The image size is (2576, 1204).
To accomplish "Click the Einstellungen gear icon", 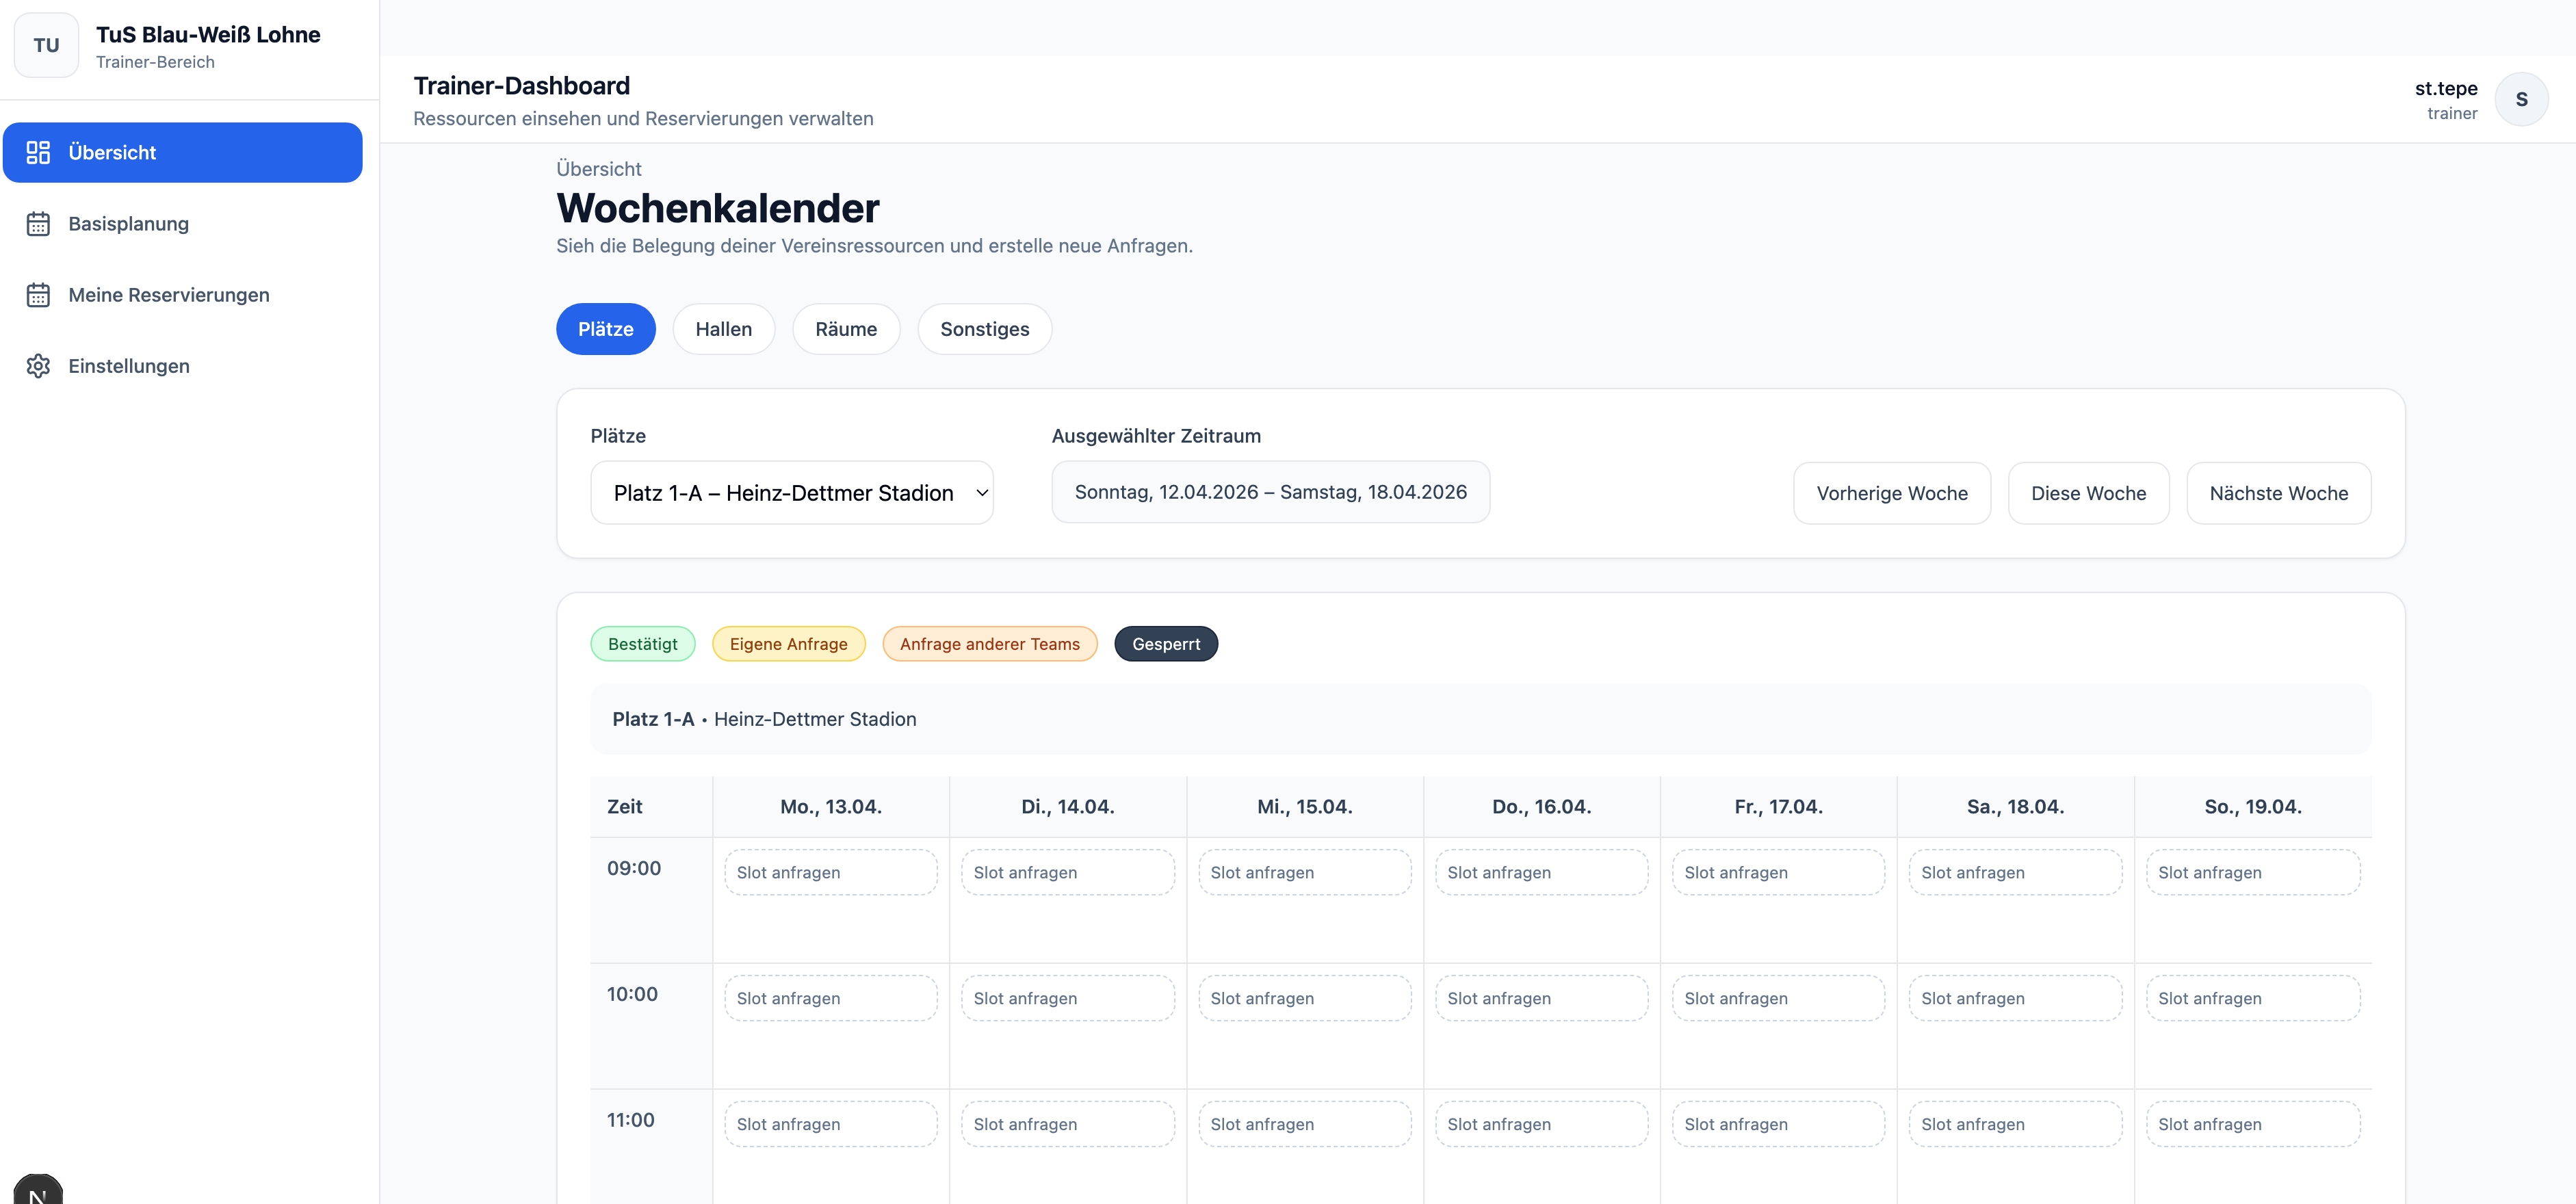I will tap(38, 366).
